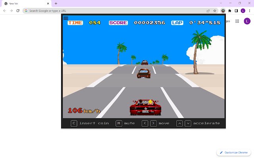
Task: Click the right arrow move key icon
Action: pyautogui.click(x=154, y=124)
